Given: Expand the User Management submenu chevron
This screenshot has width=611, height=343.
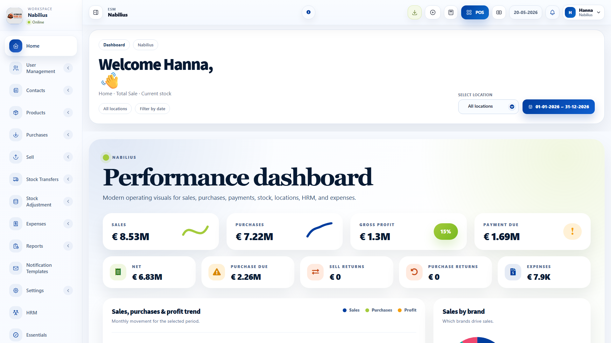Looking at the screenshot, I should [68, 68].
